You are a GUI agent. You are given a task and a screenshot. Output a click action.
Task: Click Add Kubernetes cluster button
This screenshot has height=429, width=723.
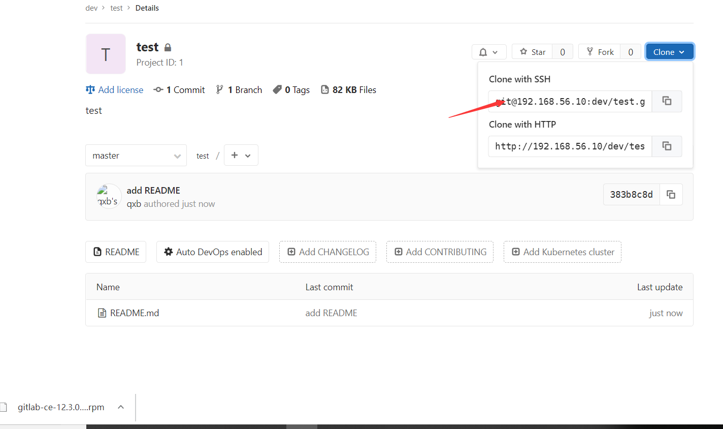pos(563,252)
